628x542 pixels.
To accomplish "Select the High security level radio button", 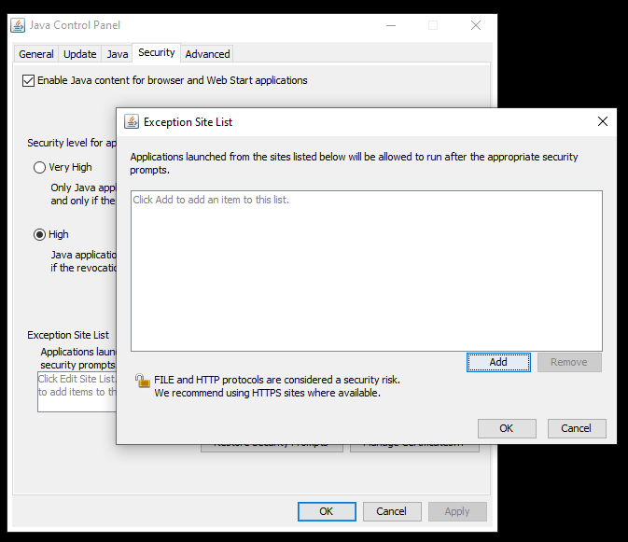I will tap(39, 234).
